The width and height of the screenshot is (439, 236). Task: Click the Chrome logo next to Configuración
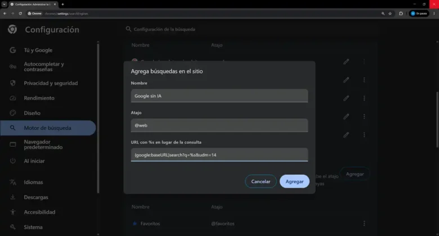click(12, 29)
